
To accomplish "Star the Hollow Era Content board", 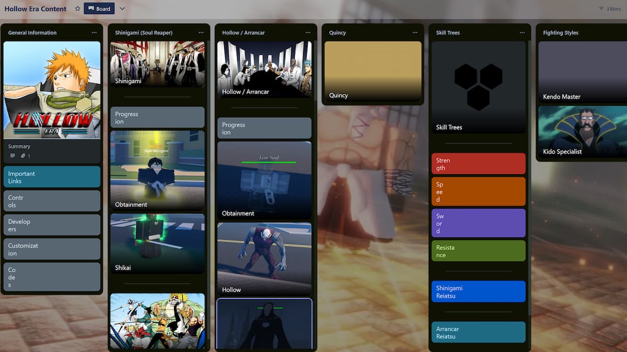I will tap(77, 8).
